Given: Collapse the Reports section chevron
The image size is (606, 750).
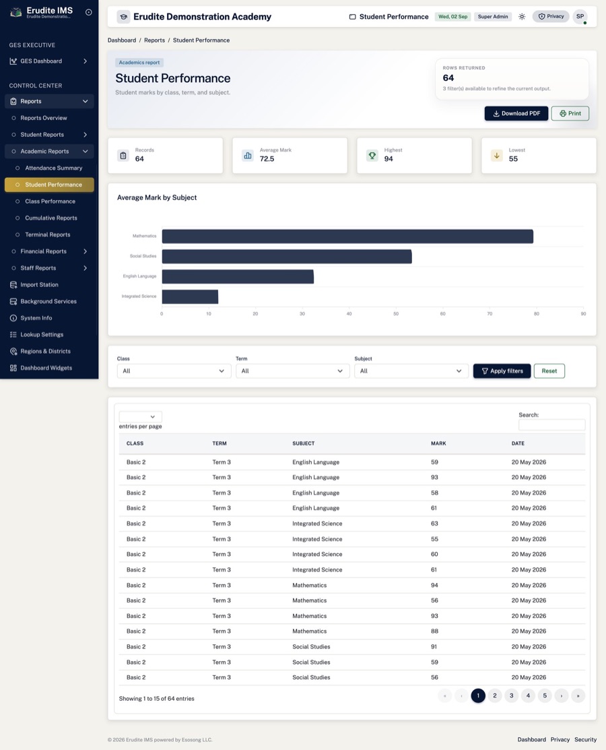Looking at the screenshot, I should [x=85, y=101].
